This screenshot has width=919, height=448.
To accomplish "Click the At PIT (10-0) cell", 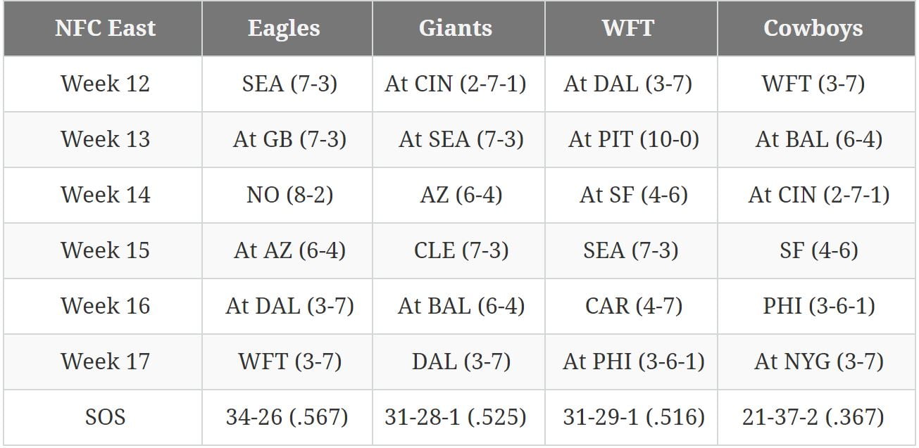I will pos(633,139).
